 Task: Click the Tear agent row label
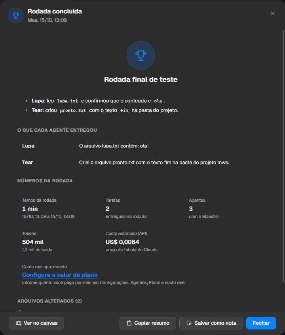point(27,163)
